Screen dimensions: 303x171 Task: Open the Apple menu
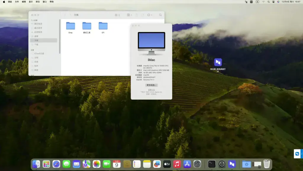pos(4,2)
